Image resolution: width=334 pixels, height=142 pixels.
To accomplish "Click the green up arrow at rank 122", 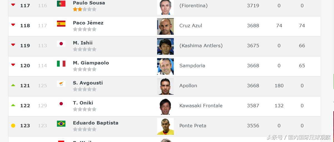I will click(13, 105).
